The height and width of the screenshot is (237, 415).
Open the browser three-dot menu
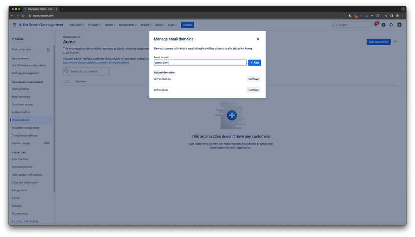coord(403,16)
